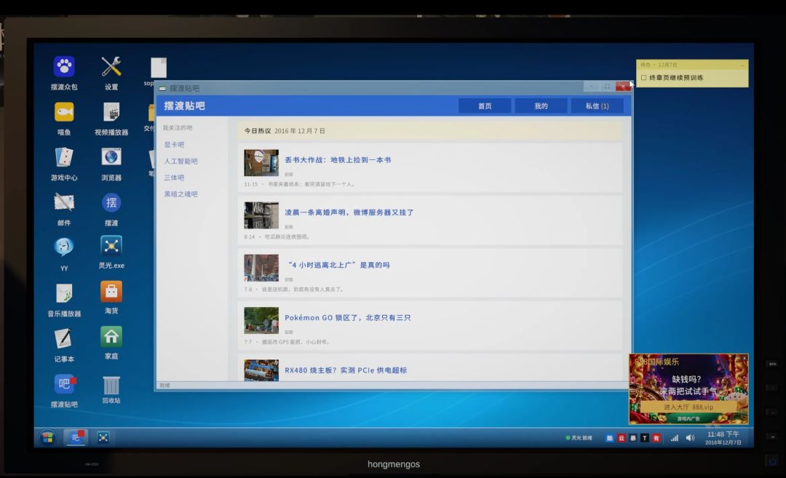
Task: Open the 回收站 recycle bin
Action: 111,386
